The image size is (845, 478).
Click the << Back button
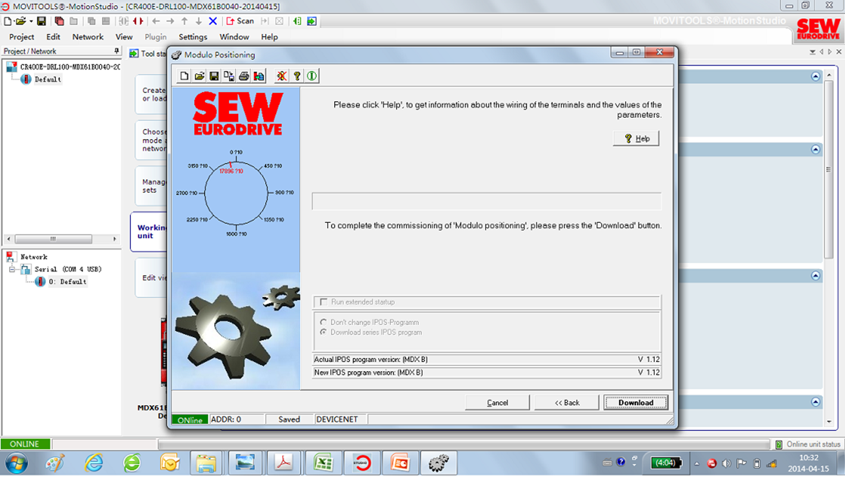click(567, 403)
